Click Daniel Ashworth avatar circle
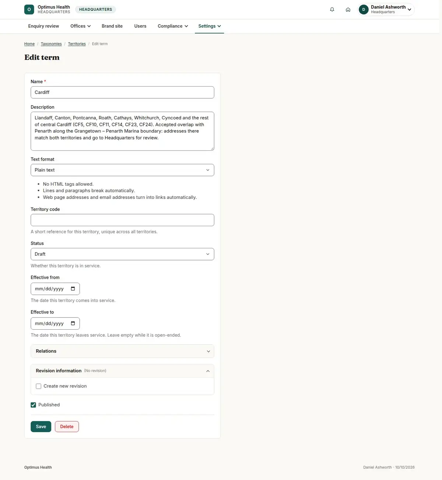442x480 pixels. coord(364,10)
